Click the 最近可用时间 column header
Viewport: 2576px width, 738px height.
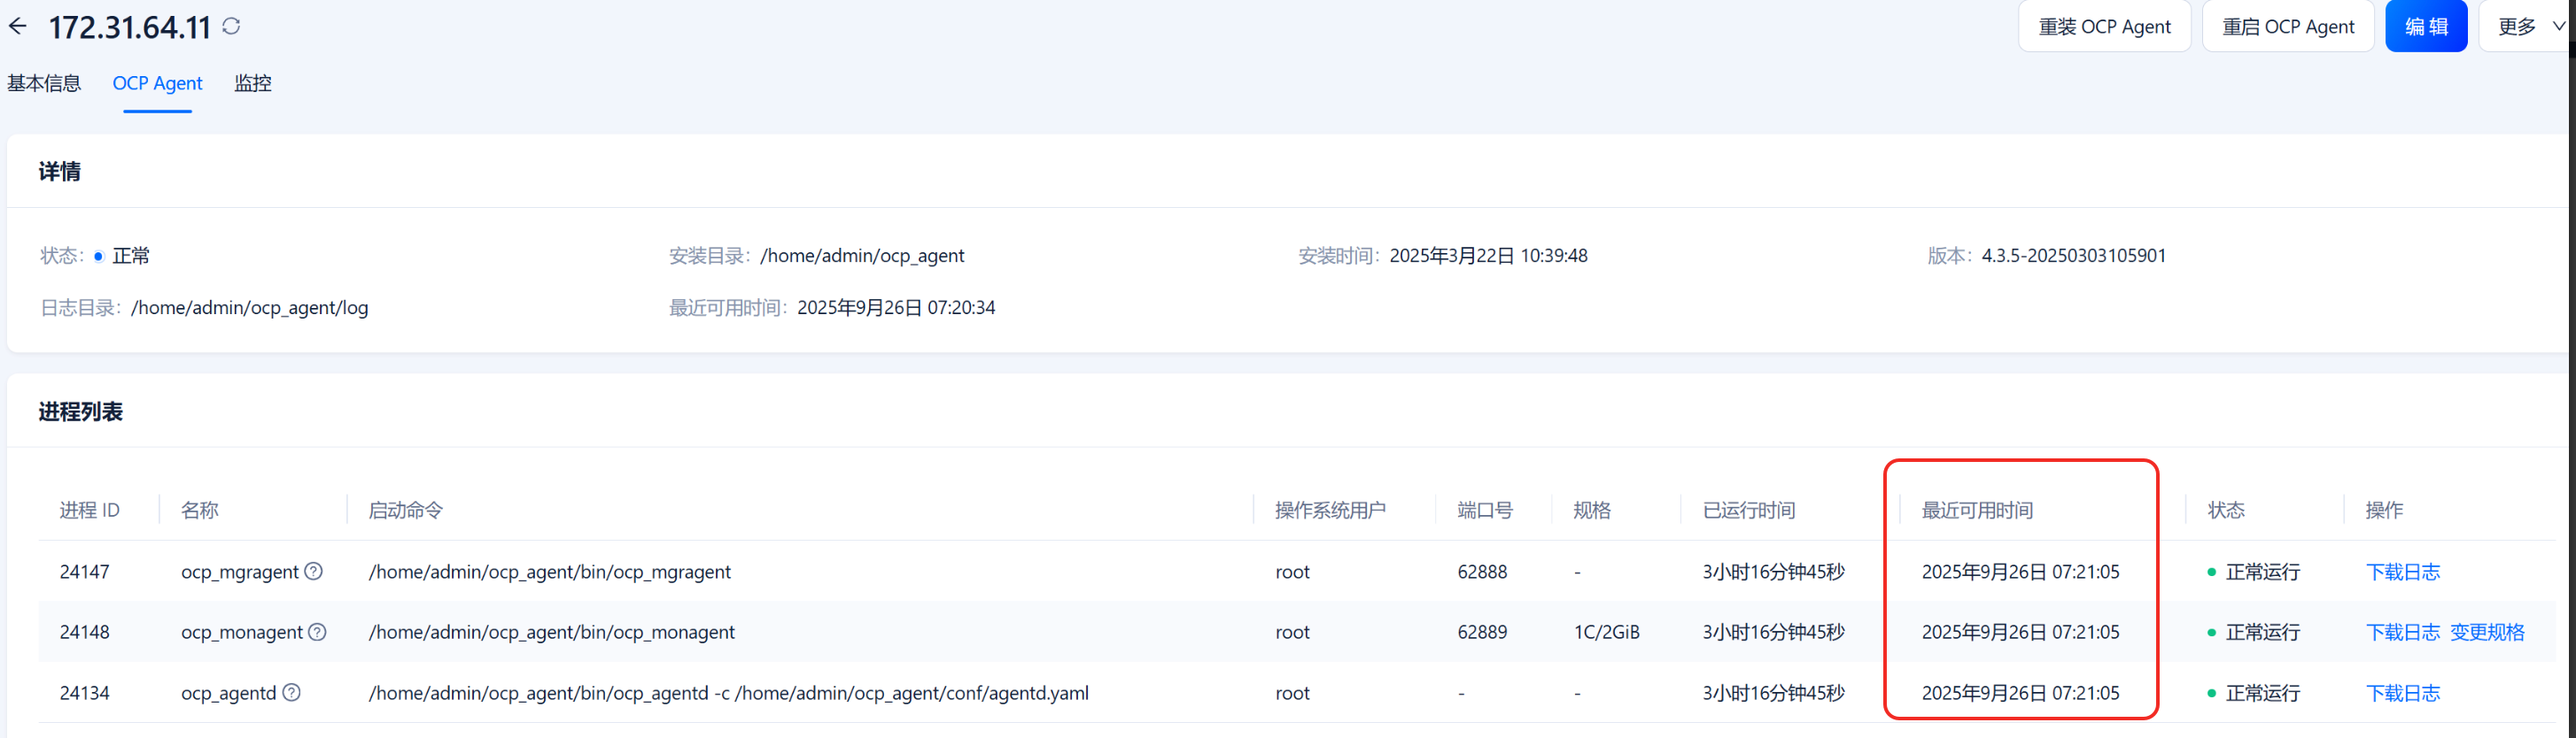1977,511
